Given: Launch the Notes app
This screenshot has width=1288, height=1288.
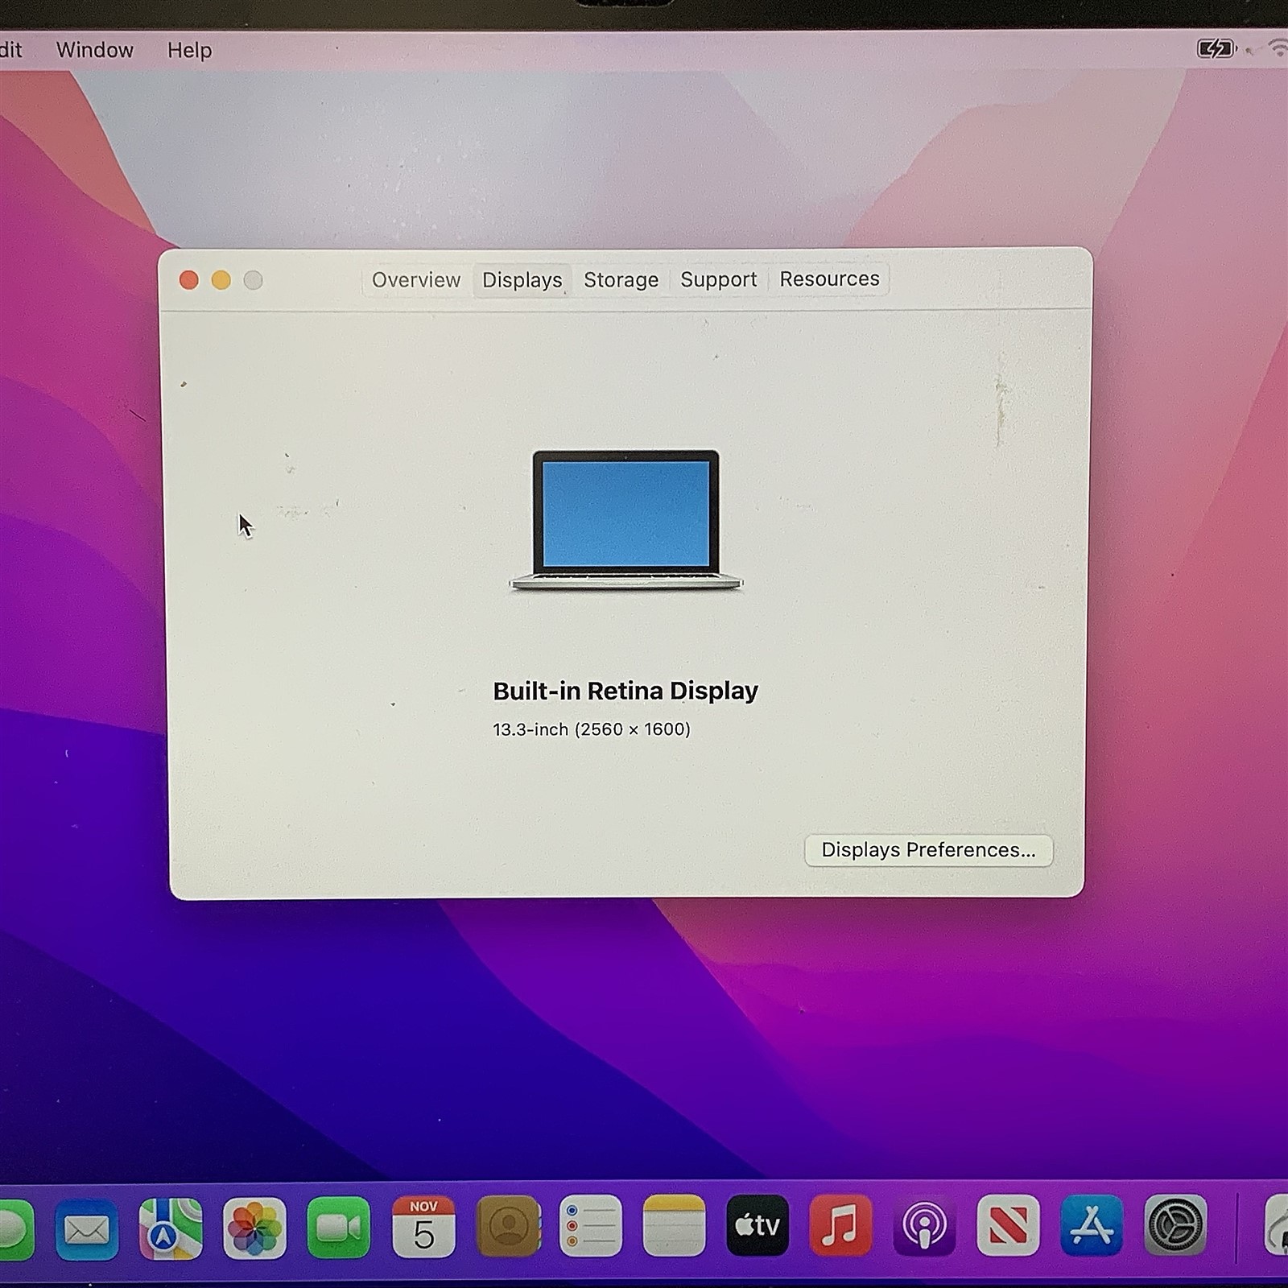Looking at the screenshot, I should point(676,1228).
